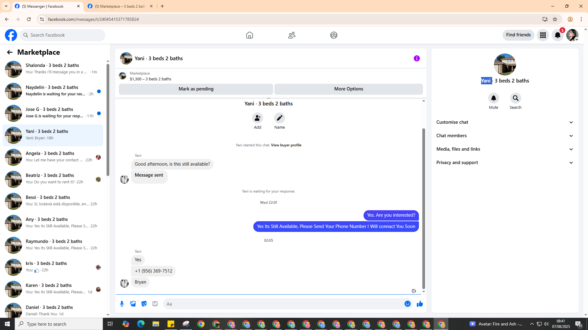Open the Groups icon in top navigation

tap(334, 35)
